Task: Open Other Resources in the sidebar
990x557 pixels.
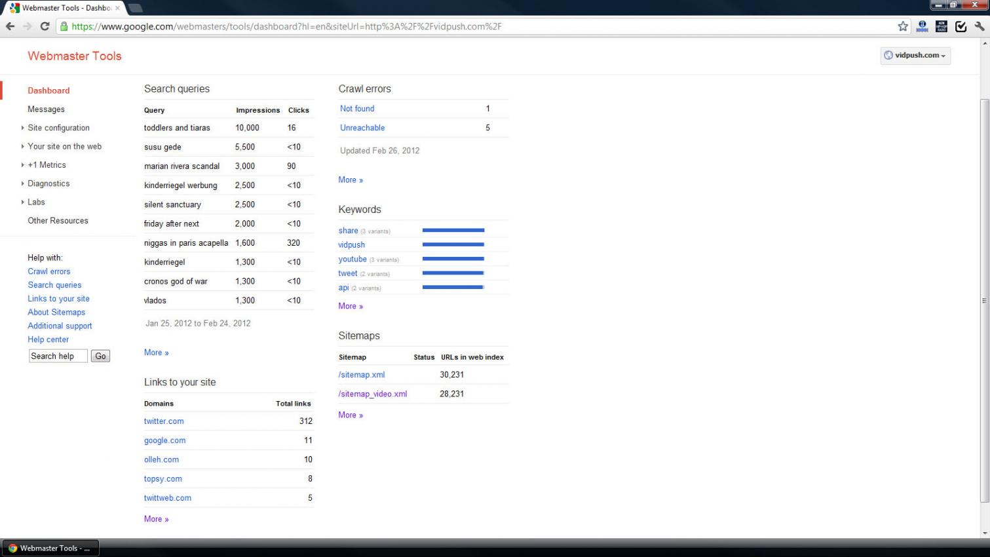Action: (x=58, y=221)
